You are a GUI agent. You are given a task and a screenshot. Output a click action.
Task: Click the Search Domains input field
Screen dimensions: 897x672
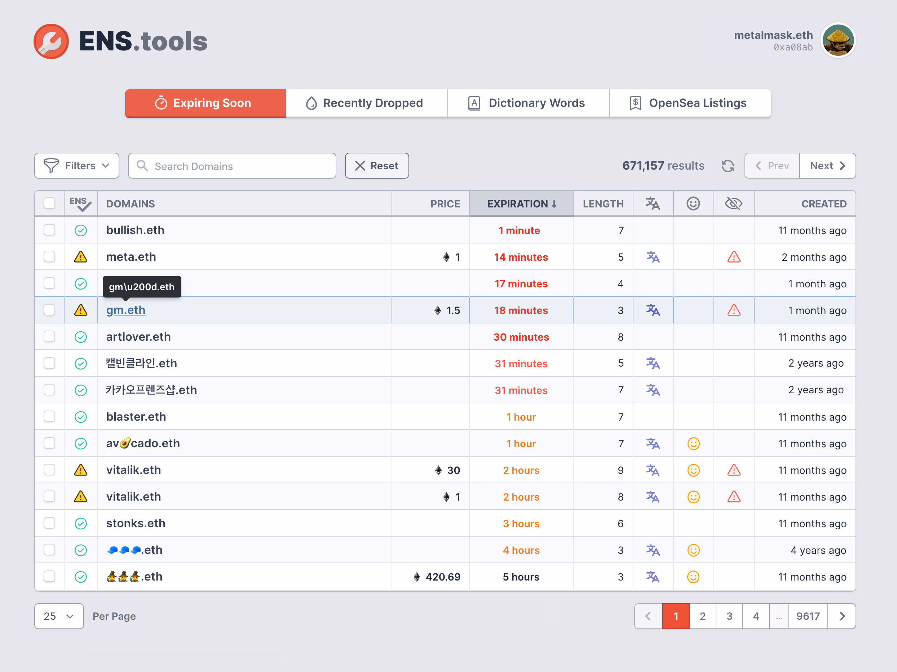(232, 166)
